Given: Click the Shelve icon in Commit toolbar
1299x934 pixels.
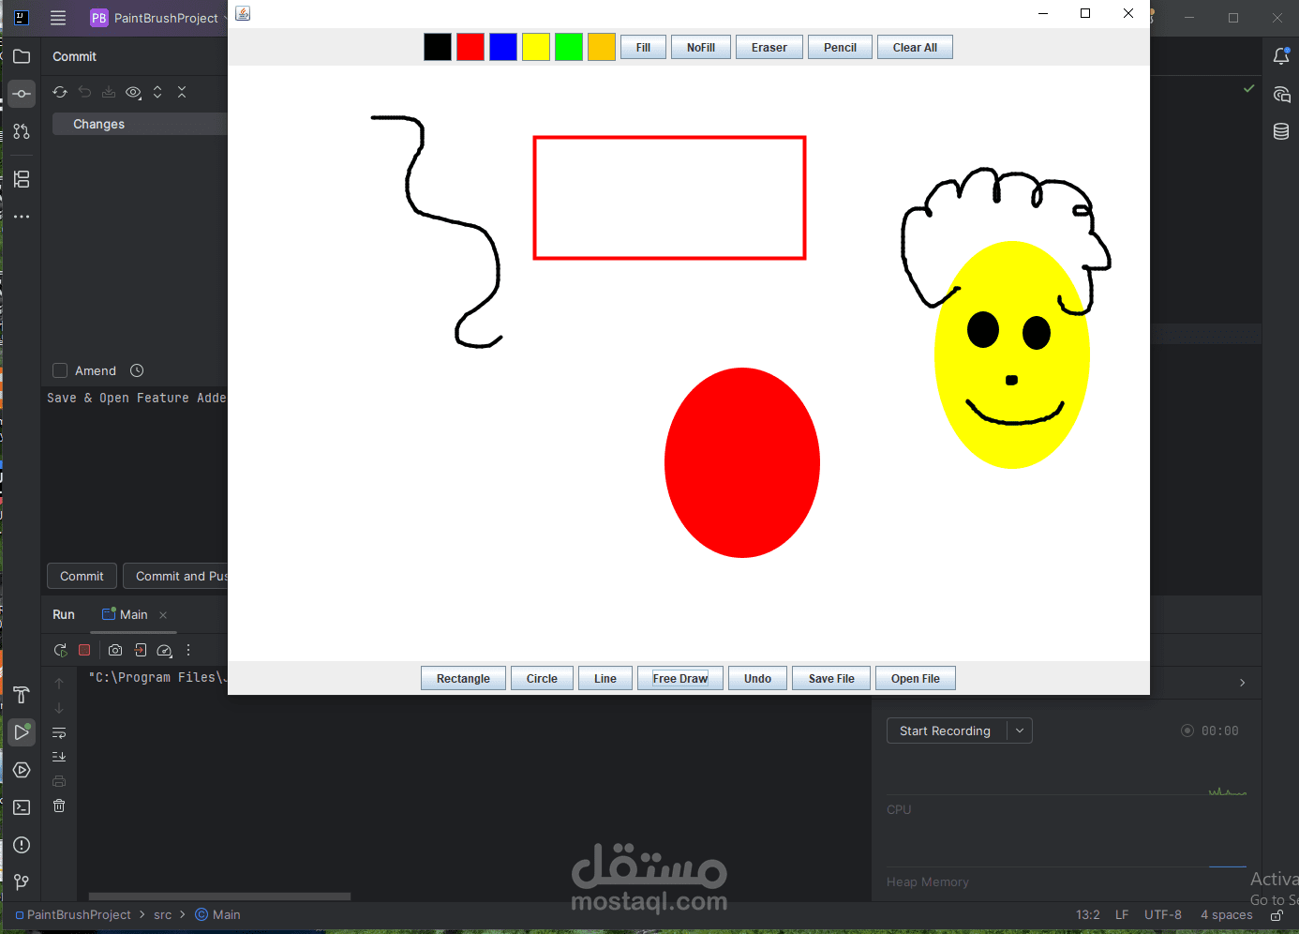Looking at the screenshot, I should 109,92.
